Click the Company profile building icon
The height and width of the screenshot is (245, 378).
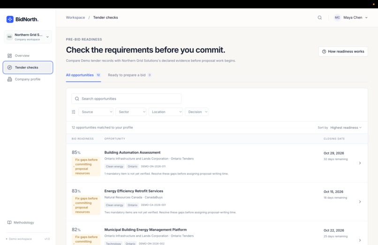9,79
